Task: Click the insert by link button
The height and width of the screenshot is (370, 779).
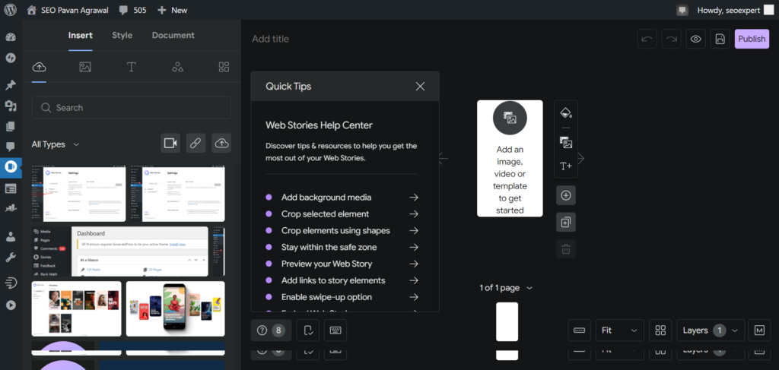Action: coord(196,144)
